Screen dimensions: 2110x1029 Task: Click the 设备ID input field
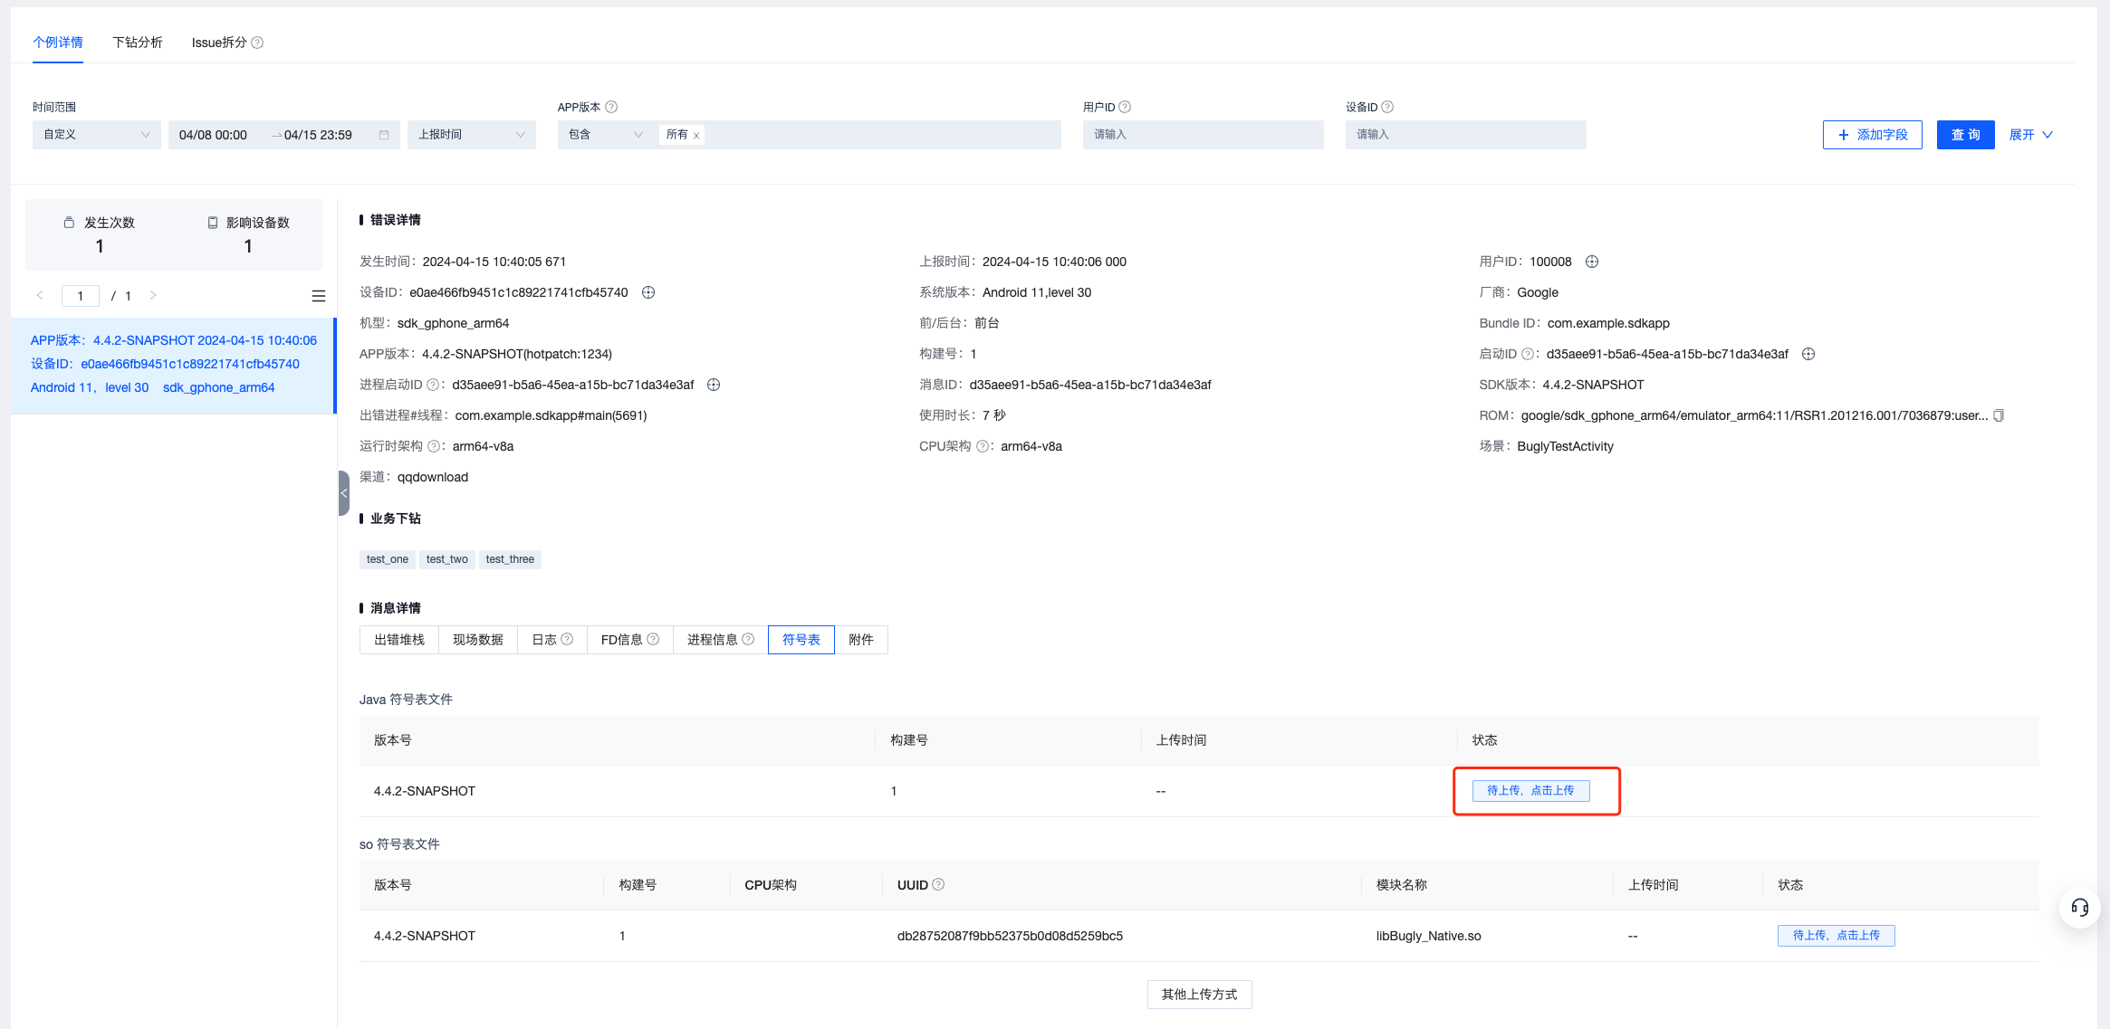click(x=1466, y=135)
